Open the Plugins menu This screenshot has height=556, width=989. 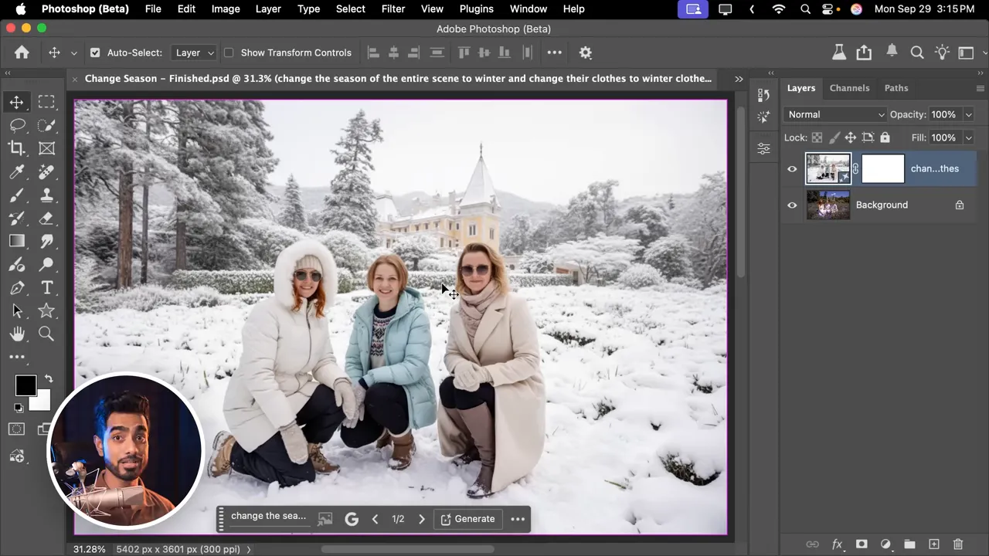click(x=476, y=8)
